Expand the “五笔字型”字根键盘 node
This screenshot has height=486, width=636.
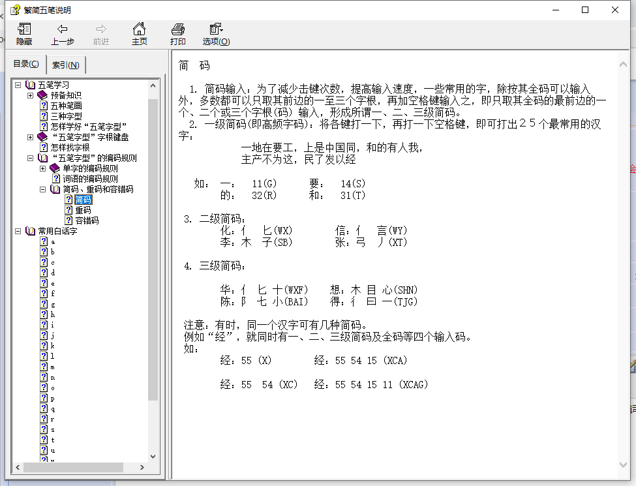30,138
